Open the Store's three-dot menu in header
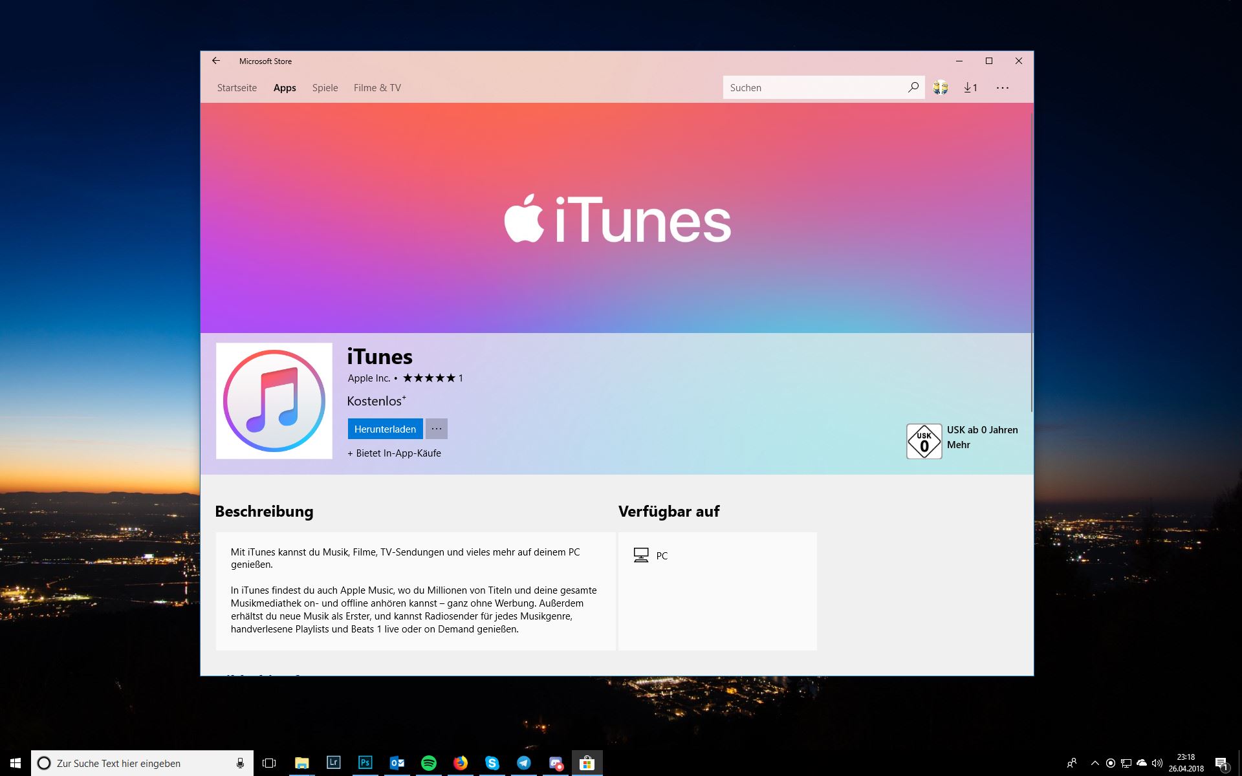 click(x=1002, y=87)
